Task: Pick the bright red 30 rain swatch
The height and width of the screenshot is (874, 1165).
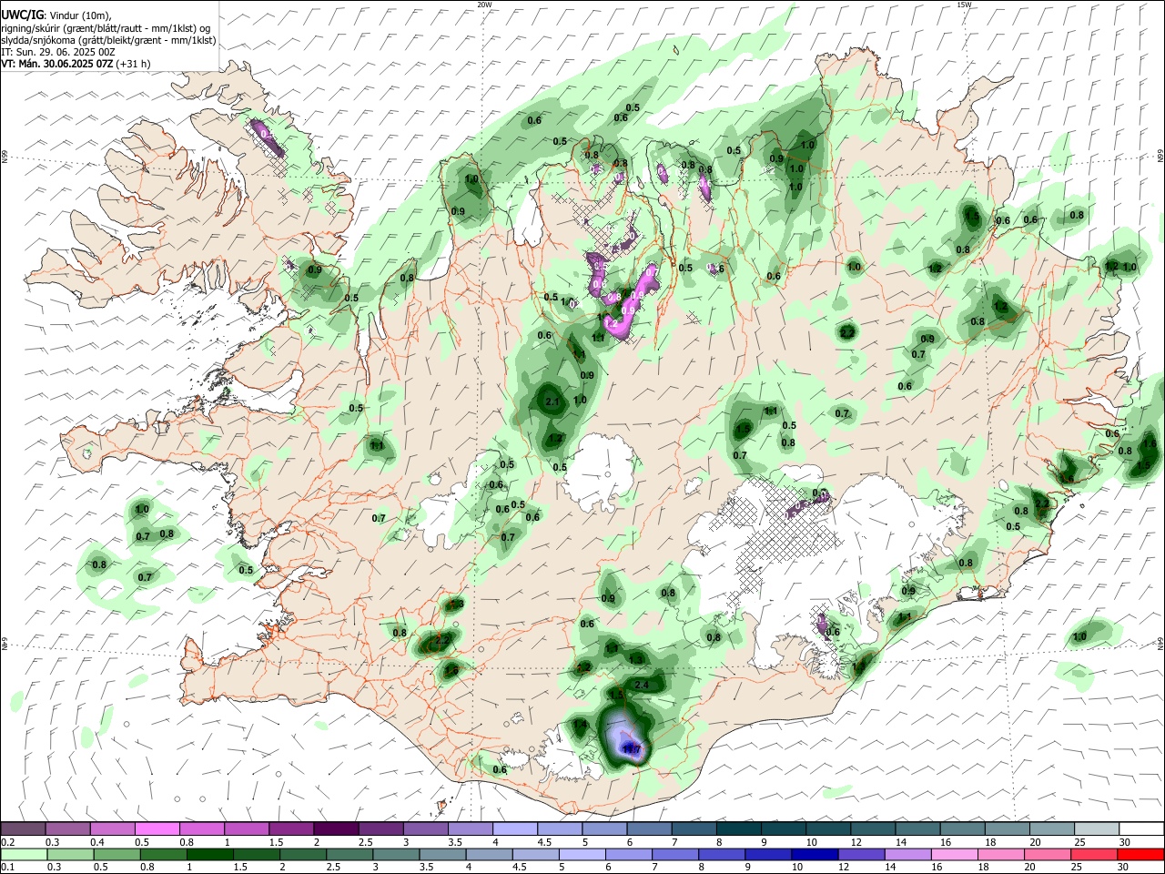Action: click(1141, 854)
